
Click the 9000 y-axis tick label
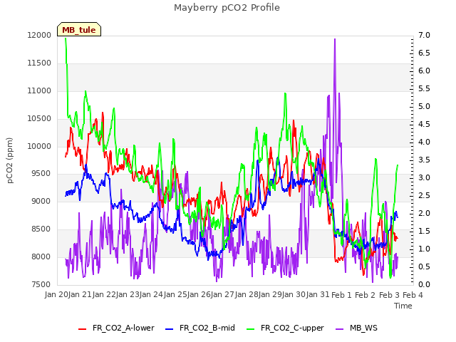tap(43, 201)
